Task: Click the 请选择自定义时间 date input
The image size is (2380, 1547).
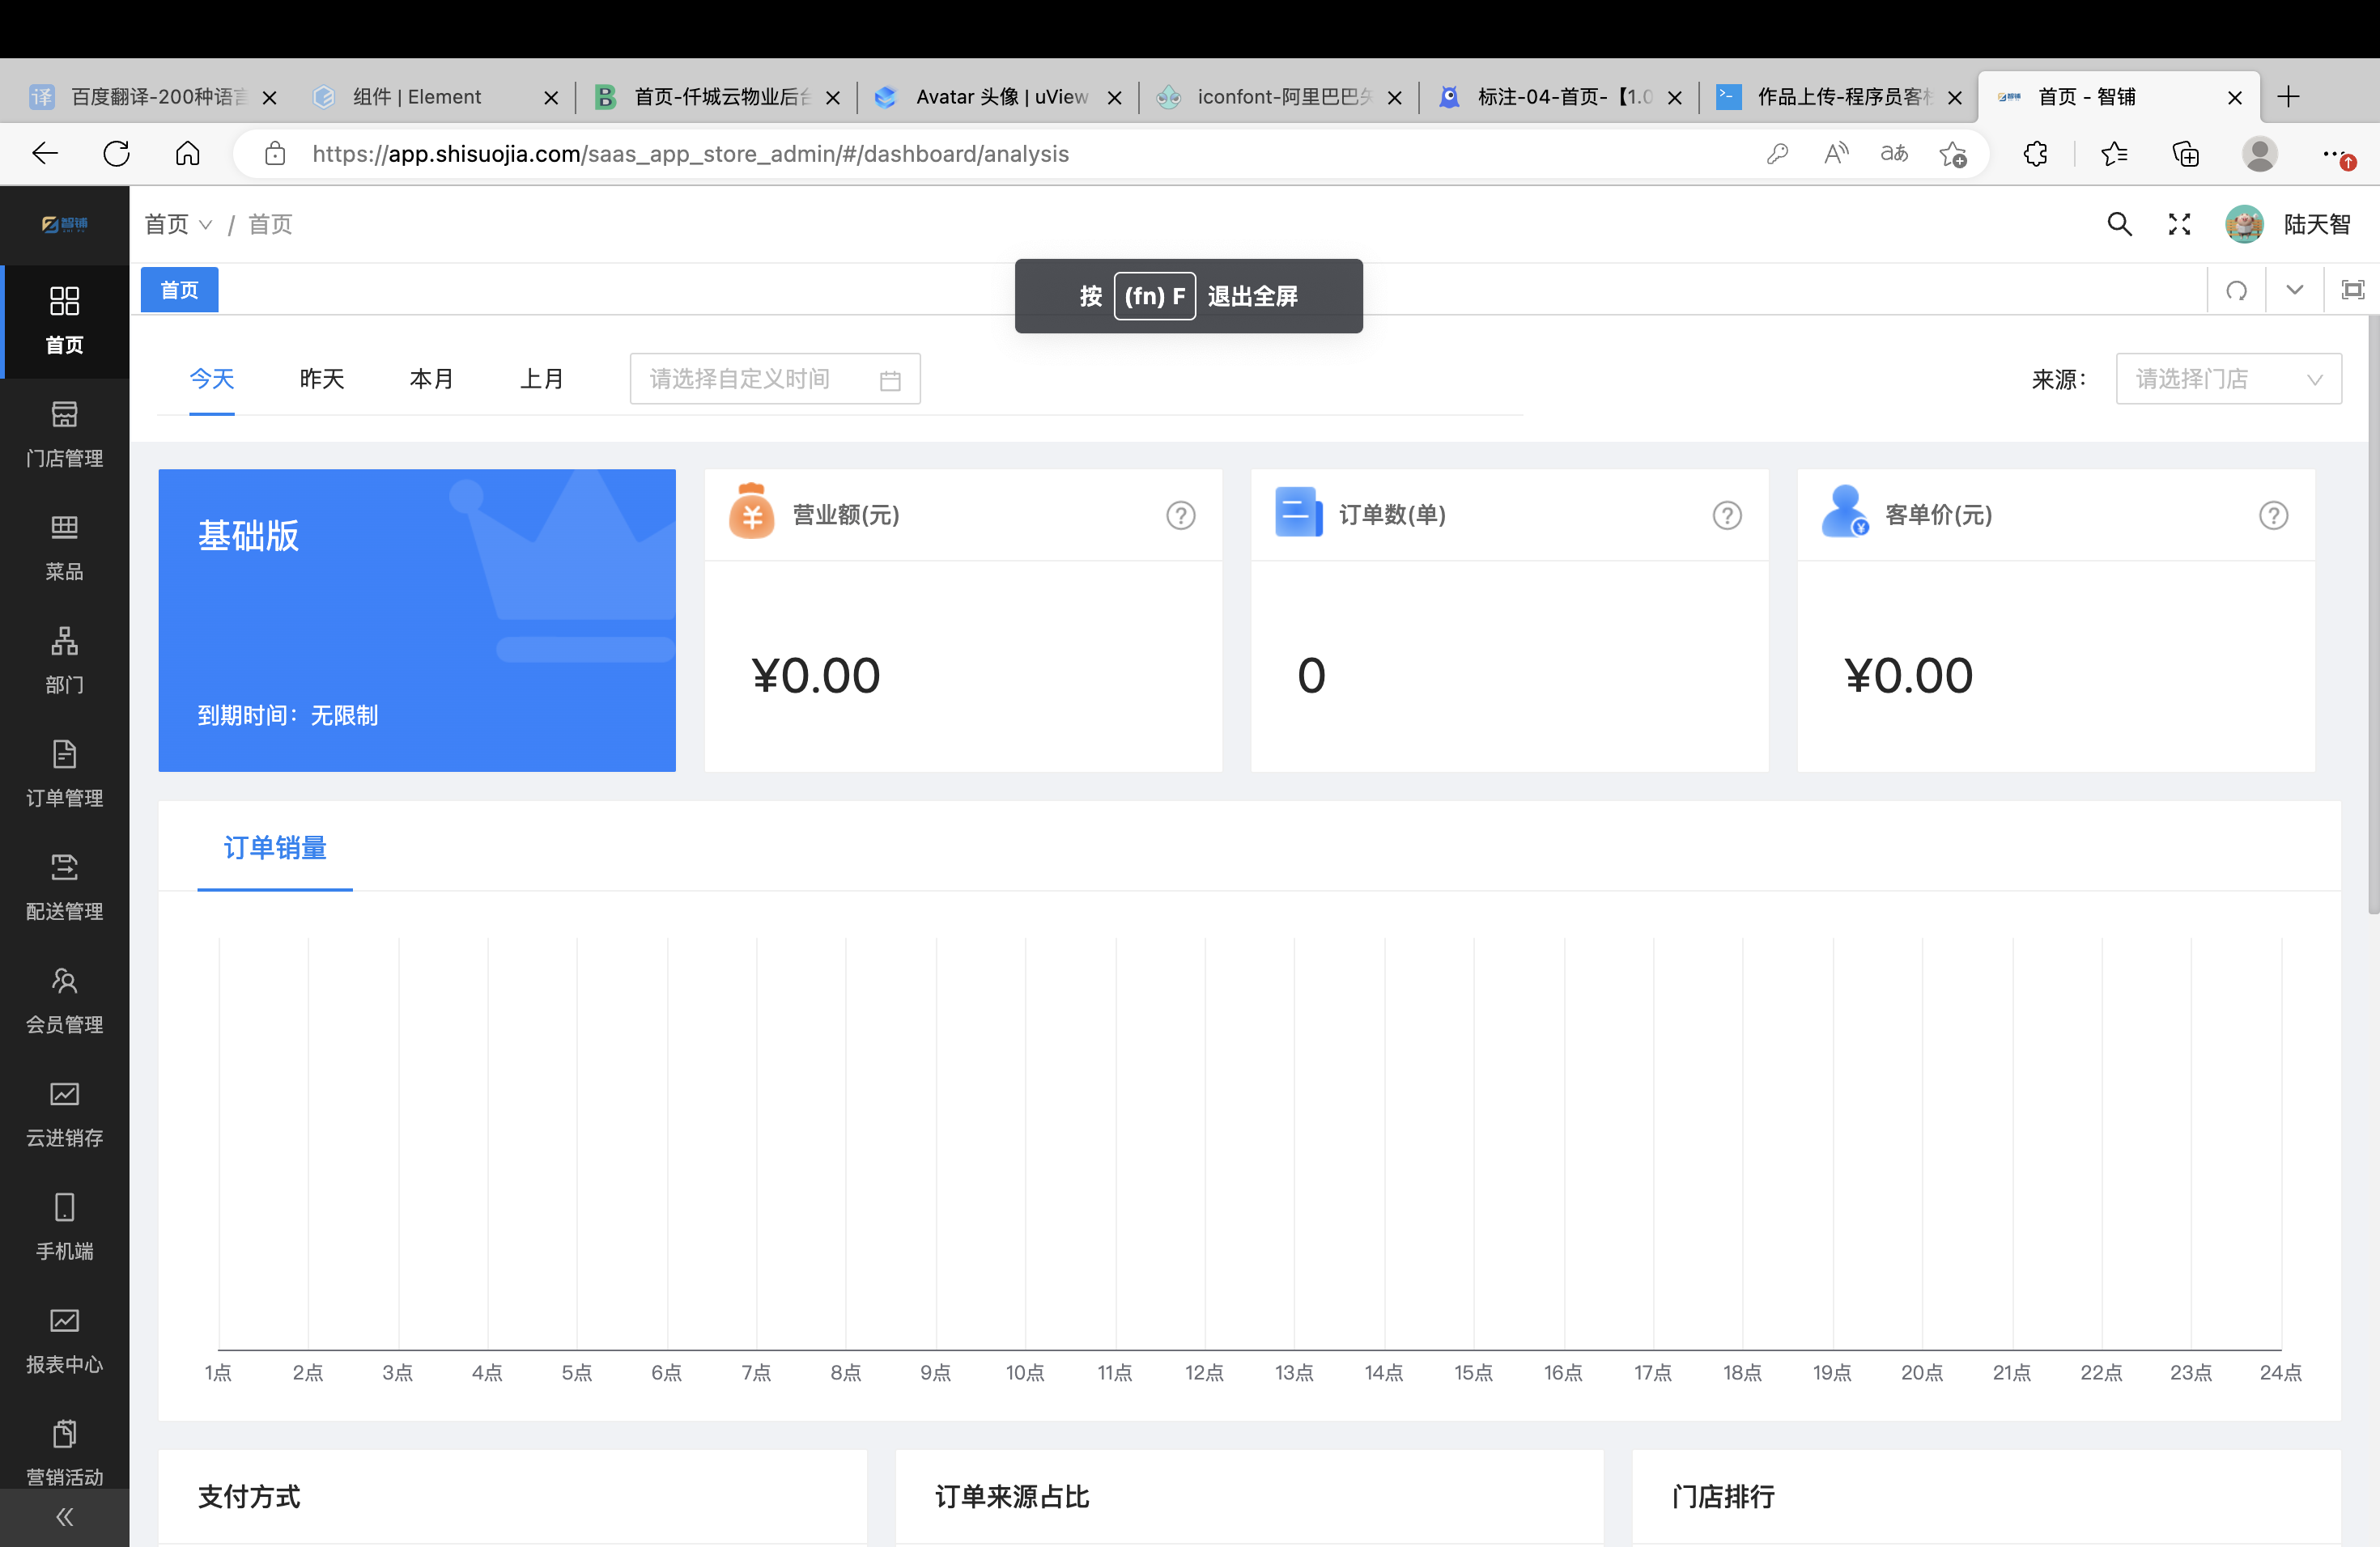Action: click(775, 379)
